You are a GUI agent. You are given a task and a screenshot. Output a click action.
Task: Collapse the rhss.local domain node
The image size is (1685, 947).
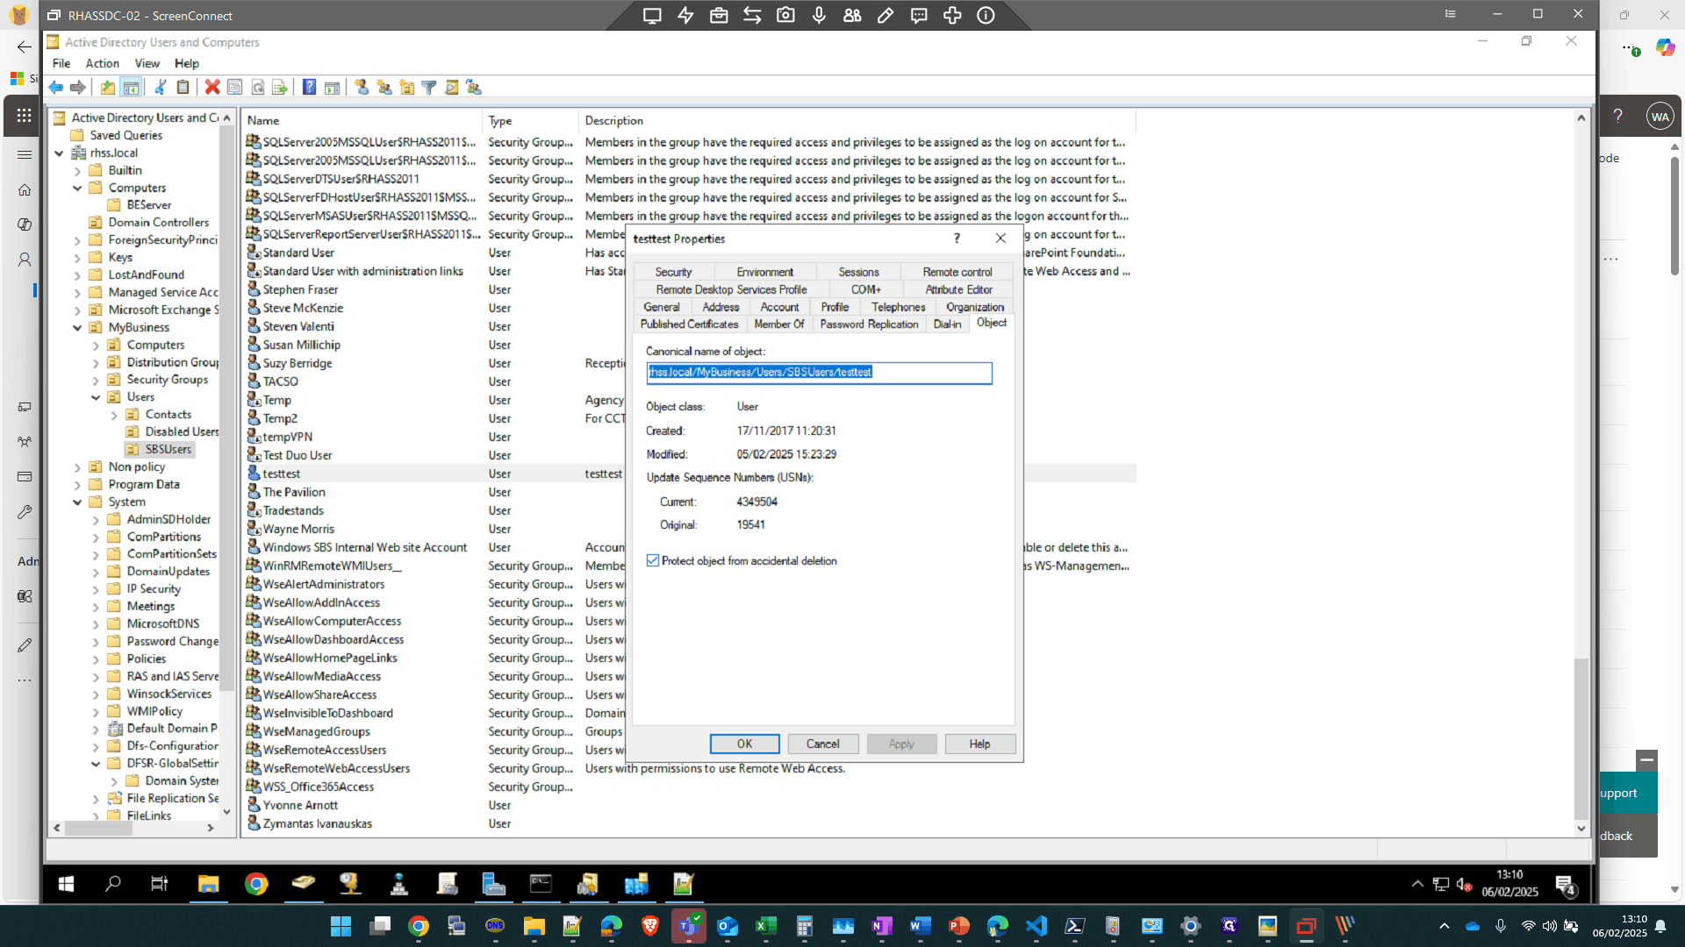pos(59,153)
